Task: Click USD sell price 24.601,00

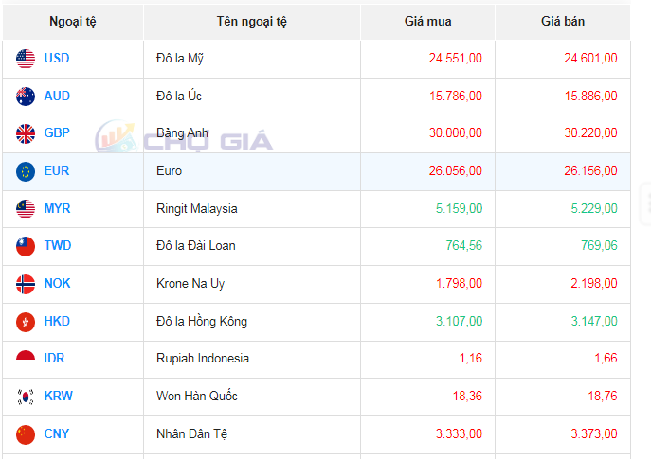Action: coord(590,58)
